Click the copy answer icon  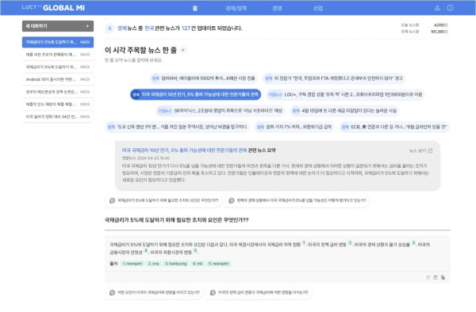443,277
